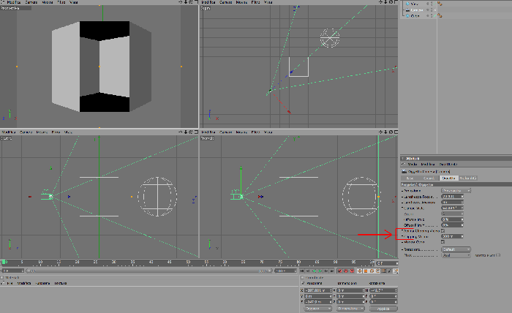The image size is (512, 313).
Task: Open the Filtro menu of the bottom-left viewport
Action: point(56,132)
